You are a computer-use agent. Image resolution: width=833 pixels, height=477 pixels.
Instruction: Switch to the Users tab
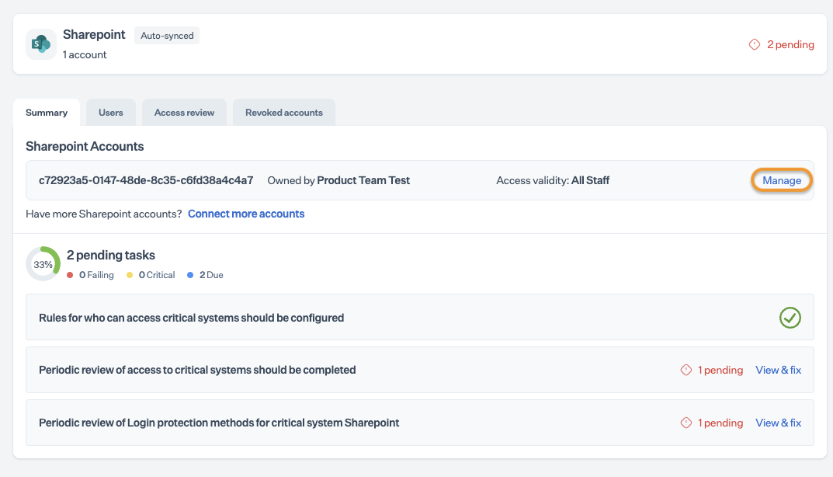pos(111,113)
